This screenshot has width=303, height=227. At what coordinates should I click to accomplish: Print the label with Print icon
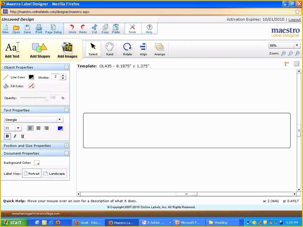point(39,29)
